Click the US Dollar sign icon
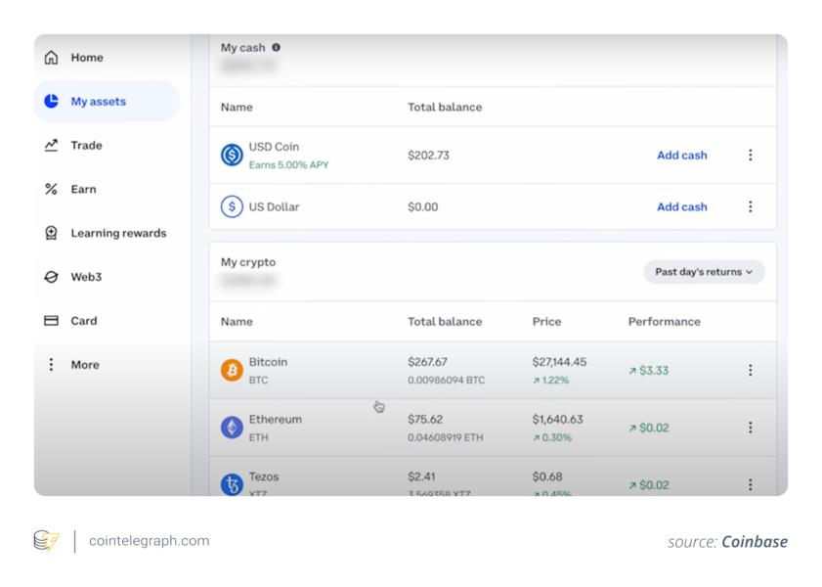The width and height of the screenshot is (822, 587). 232,206
